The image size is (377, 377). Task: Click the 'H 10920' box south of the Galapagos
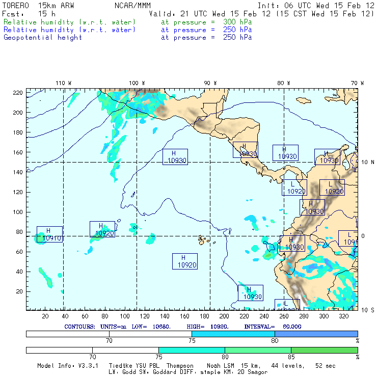click(185, 261)
